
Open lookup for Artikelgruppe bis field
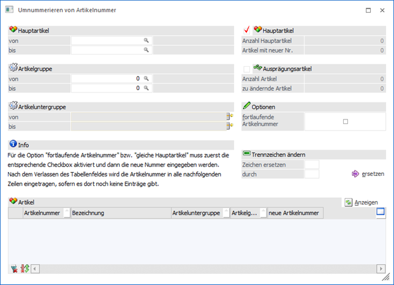(x=146, y=88)
